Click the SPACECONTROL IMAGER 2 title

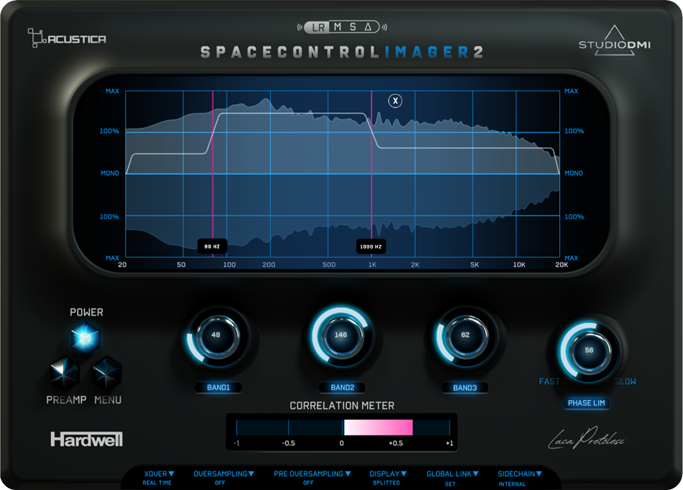[x=342, y=52]
